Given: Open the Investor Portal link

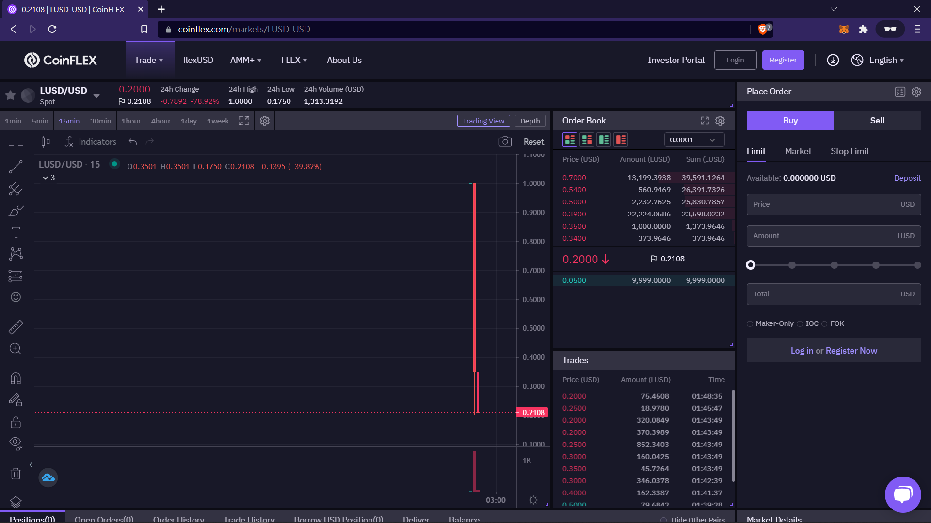Looking at the screenshot, I should pos(676,60).
